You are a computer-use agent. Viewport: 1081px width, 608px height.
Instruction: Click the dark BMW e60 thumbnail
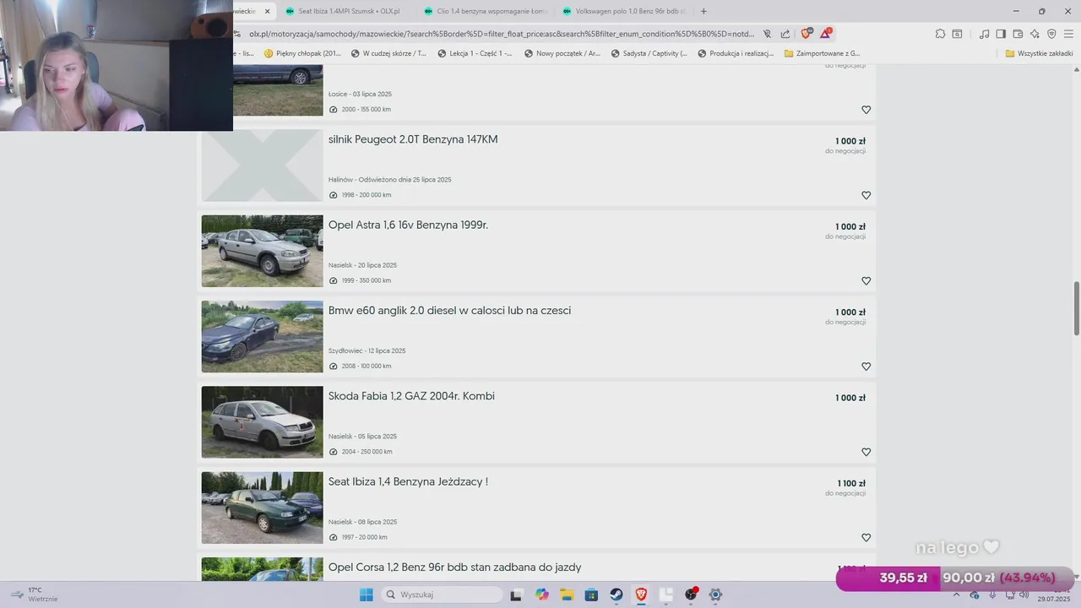pyautogui.click(x=262, y=336)
